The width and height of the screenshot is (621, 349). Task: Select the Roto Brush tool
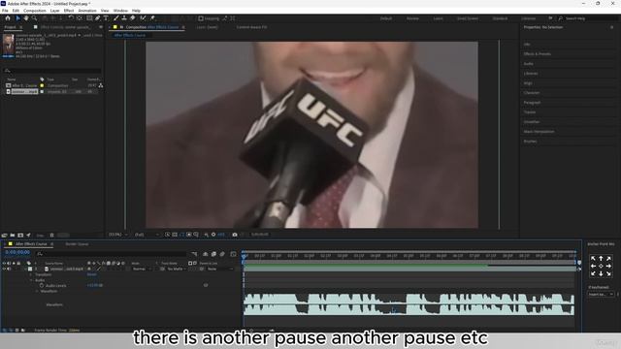pyautogui.click(x=143, y=18)
